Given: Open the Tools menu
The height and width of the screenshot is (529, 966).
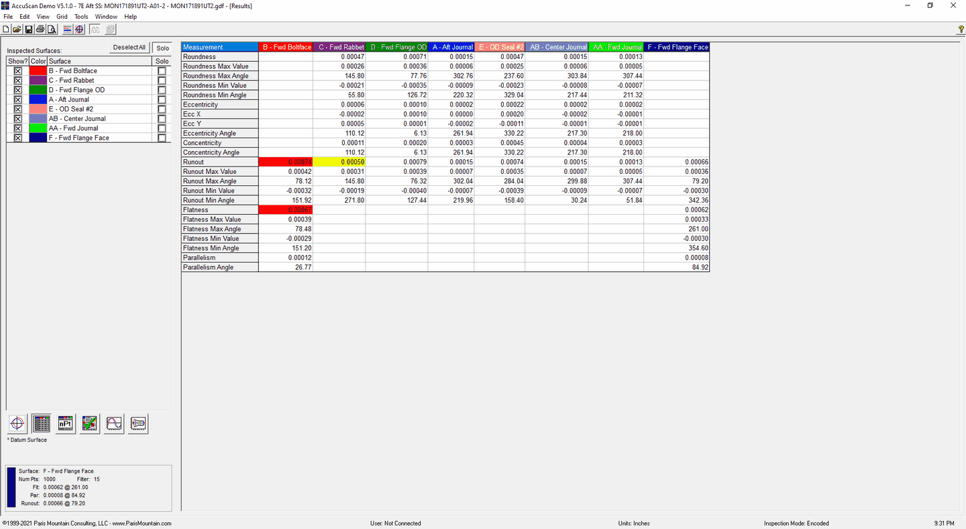Looking at the screenshot, I should (81, 16).
